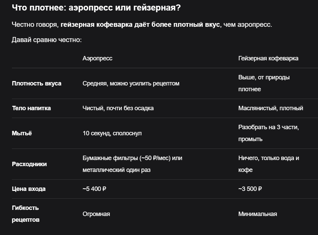This screenshot has width=318, height=235.
Task: Click the cell 'Средняя, можно усилить рецептом'
Action: pos(131,83)
